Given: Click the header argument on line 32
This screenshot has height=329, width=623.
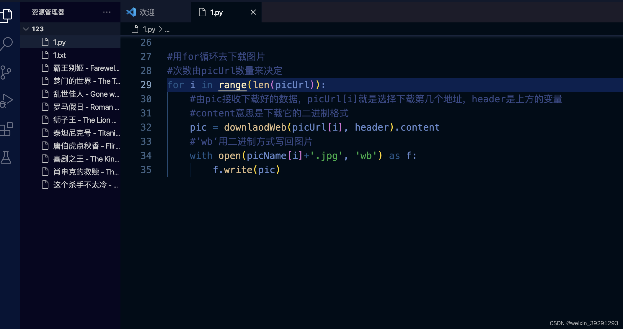Looking at the screenshot, I should coord(372,127).
